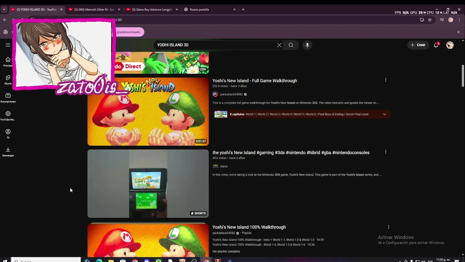Click the Crear button

tap(417, 45)
